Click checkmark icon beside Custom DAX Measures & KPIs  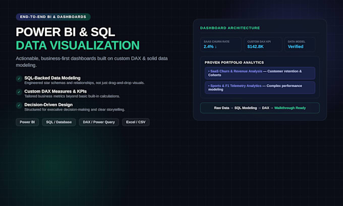coord(19,92)
